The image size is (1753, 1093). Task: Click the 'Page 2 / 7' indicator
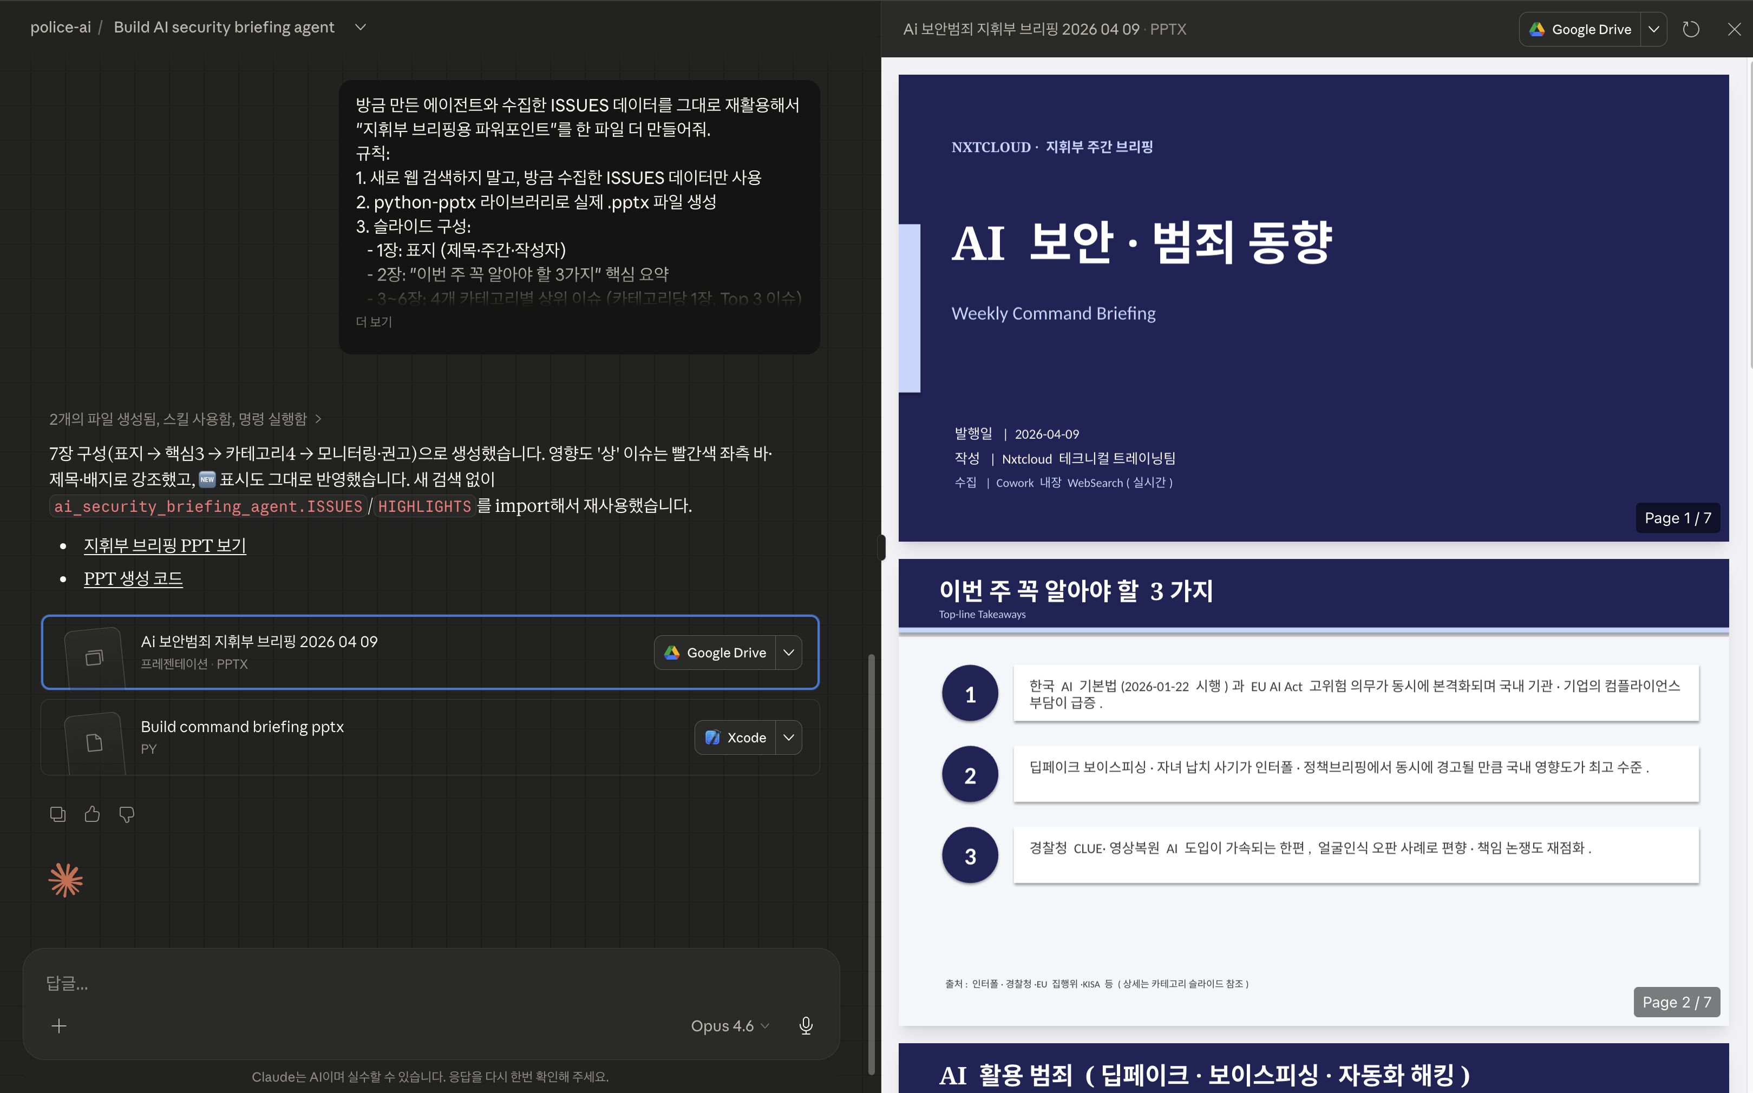[1676, 1002]
